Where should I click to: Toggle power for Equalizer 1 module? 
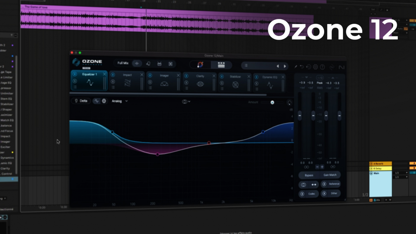click(75, 74)
